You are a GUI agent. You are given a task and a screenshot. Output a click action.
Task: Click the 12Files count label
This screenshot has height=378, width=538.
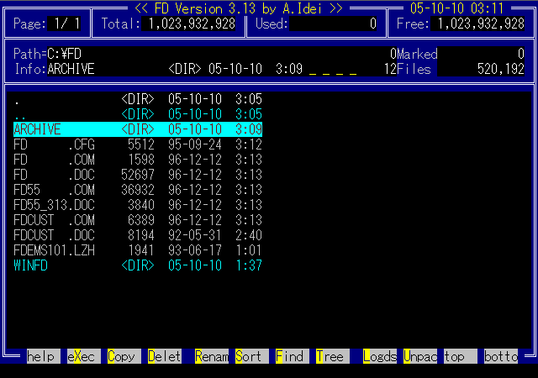click(407, 69)
